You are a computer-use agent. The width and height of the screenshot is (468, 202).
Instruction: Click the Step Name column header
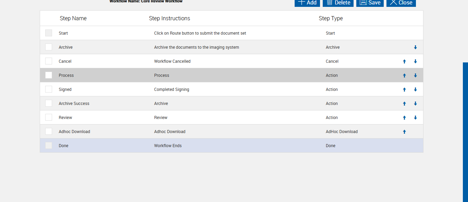[73, 19]
